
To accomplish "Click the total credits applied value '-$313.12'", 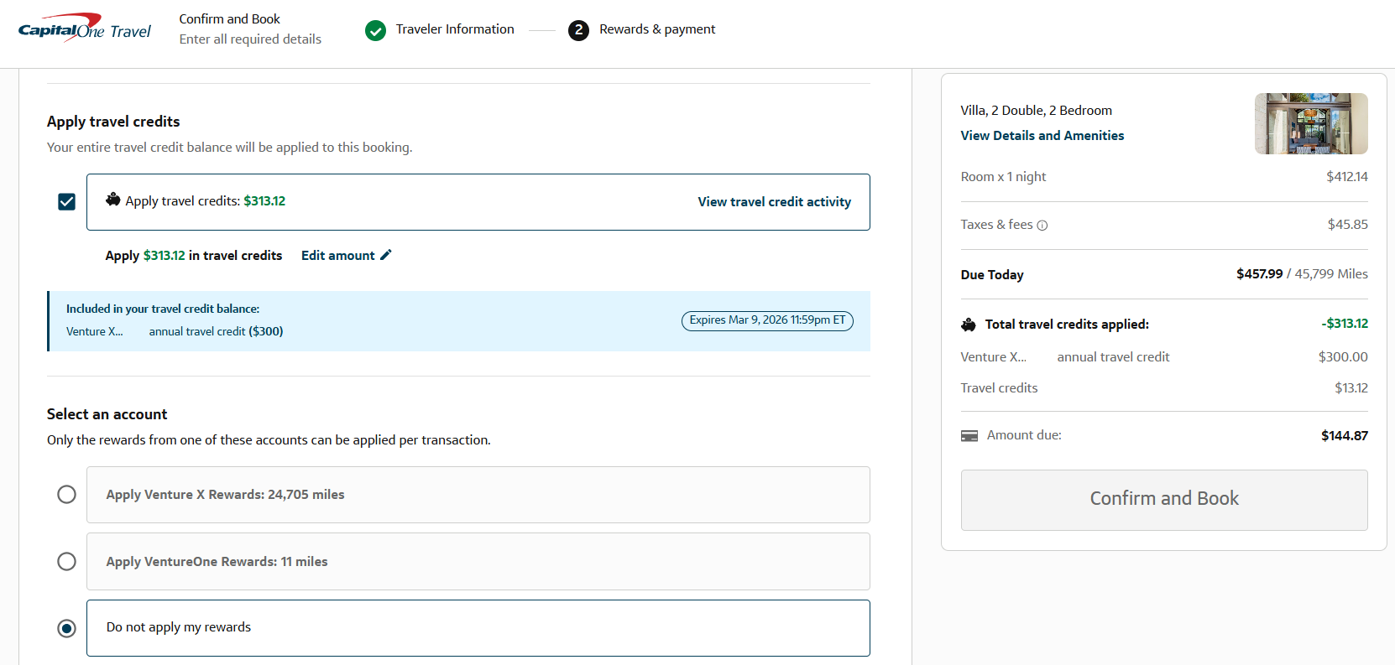I will 1345,324.
